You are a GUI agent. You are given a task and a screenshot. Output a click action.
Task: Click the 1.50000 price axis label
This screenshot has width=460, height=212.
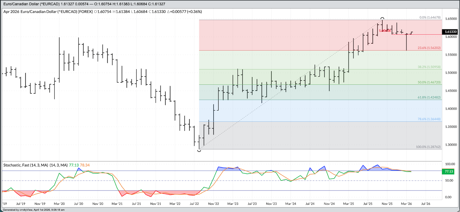coord(451,73)
